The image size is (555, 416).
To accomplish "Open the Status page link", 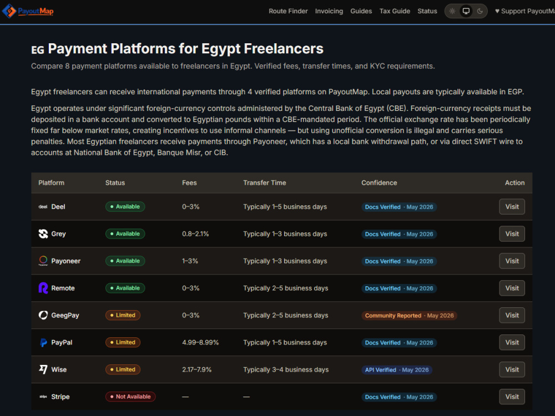I will (x=427, y=11).
